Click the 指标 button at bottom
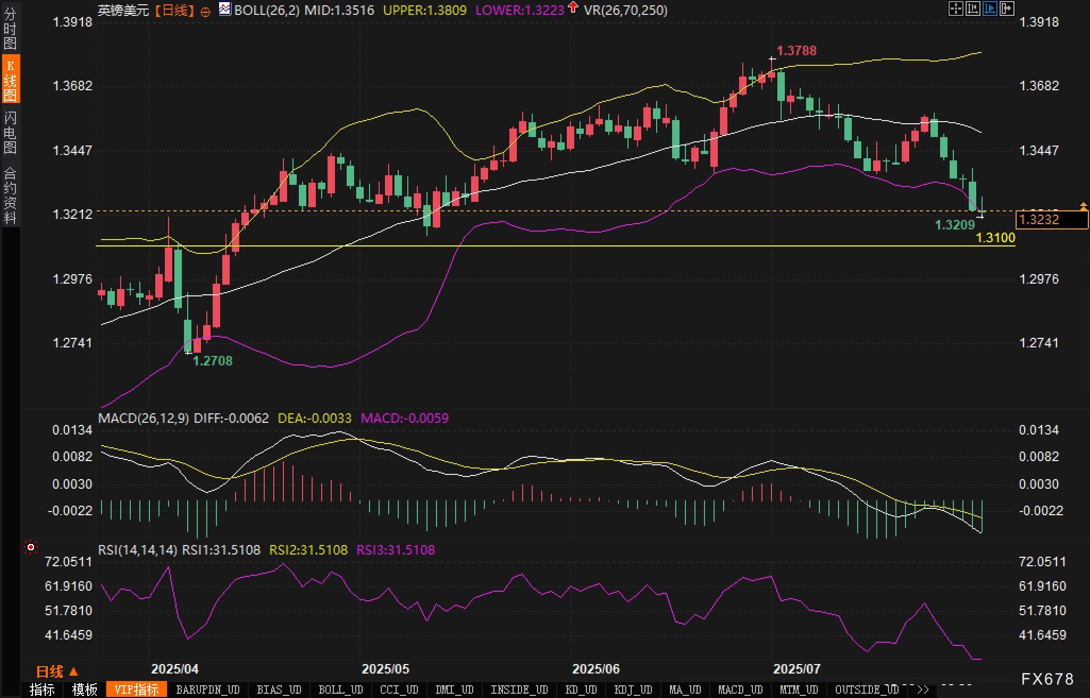The image size is (1090, 698). point(43,690)
